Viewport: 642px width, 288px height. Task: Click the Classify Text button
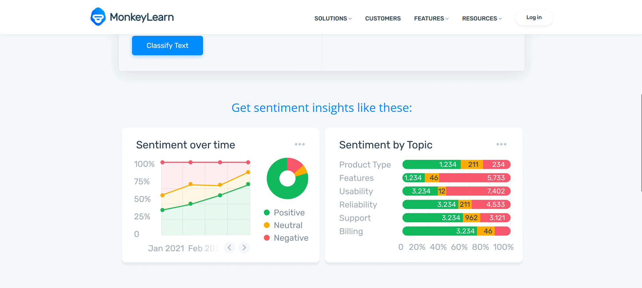click(x=168, y=46)
